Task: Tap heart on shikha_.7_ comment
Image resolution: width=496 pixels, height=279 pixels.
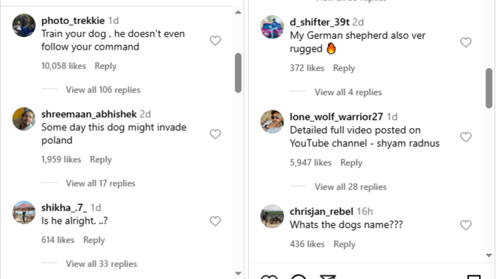Action: point(215,221)
